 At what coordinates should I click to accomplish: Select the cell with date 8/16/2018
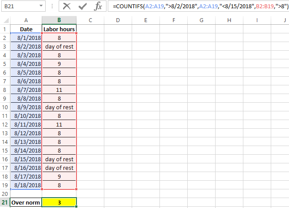click(26, 168)
